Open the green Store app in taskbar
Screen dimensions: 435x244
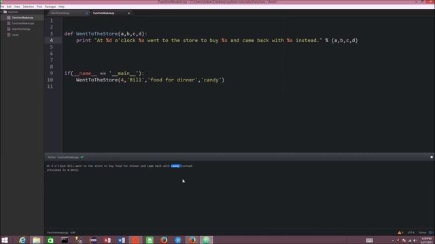point(50,240)
